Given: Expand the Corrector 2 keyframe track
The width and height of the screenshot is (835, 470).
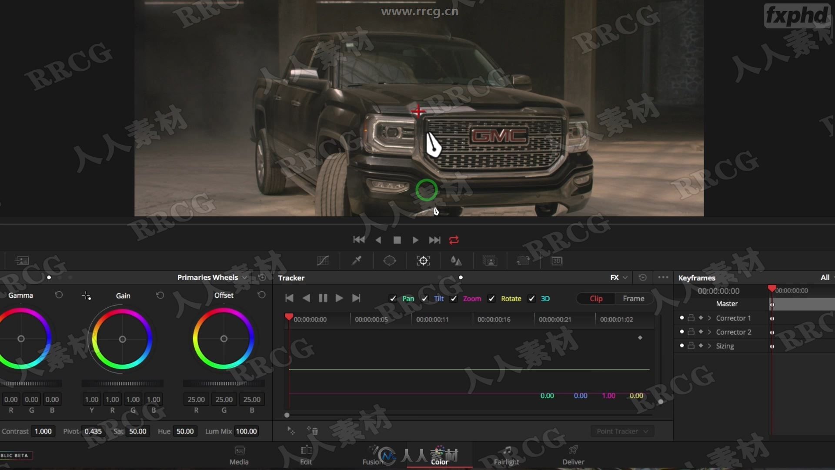Looking at the screenshot, I should (709, 332).
